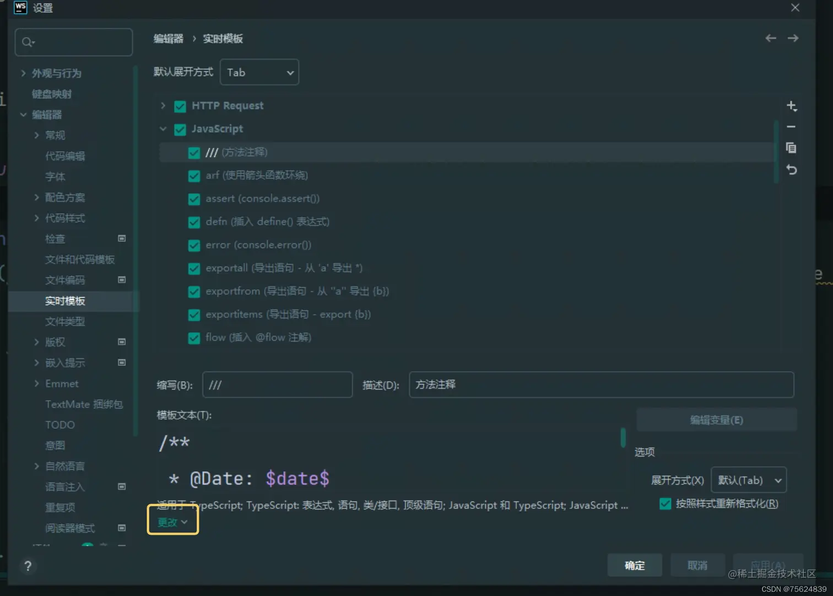Toggle the exportitems template checkbox
833x596 pixels.
pos(194,315)
